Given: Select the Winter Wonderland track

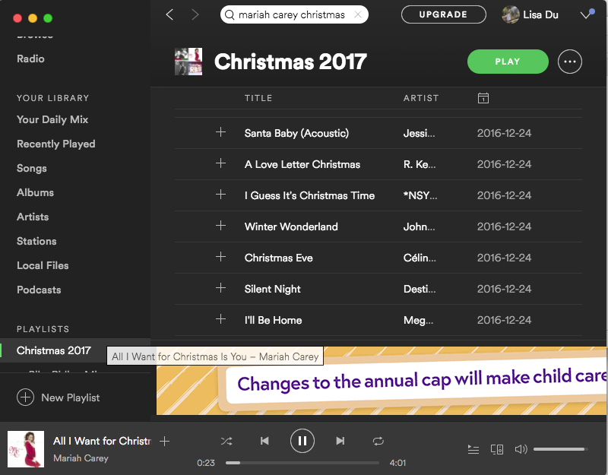Looking at the screenshot, I should pyautogui.click(x=291, y=226).
